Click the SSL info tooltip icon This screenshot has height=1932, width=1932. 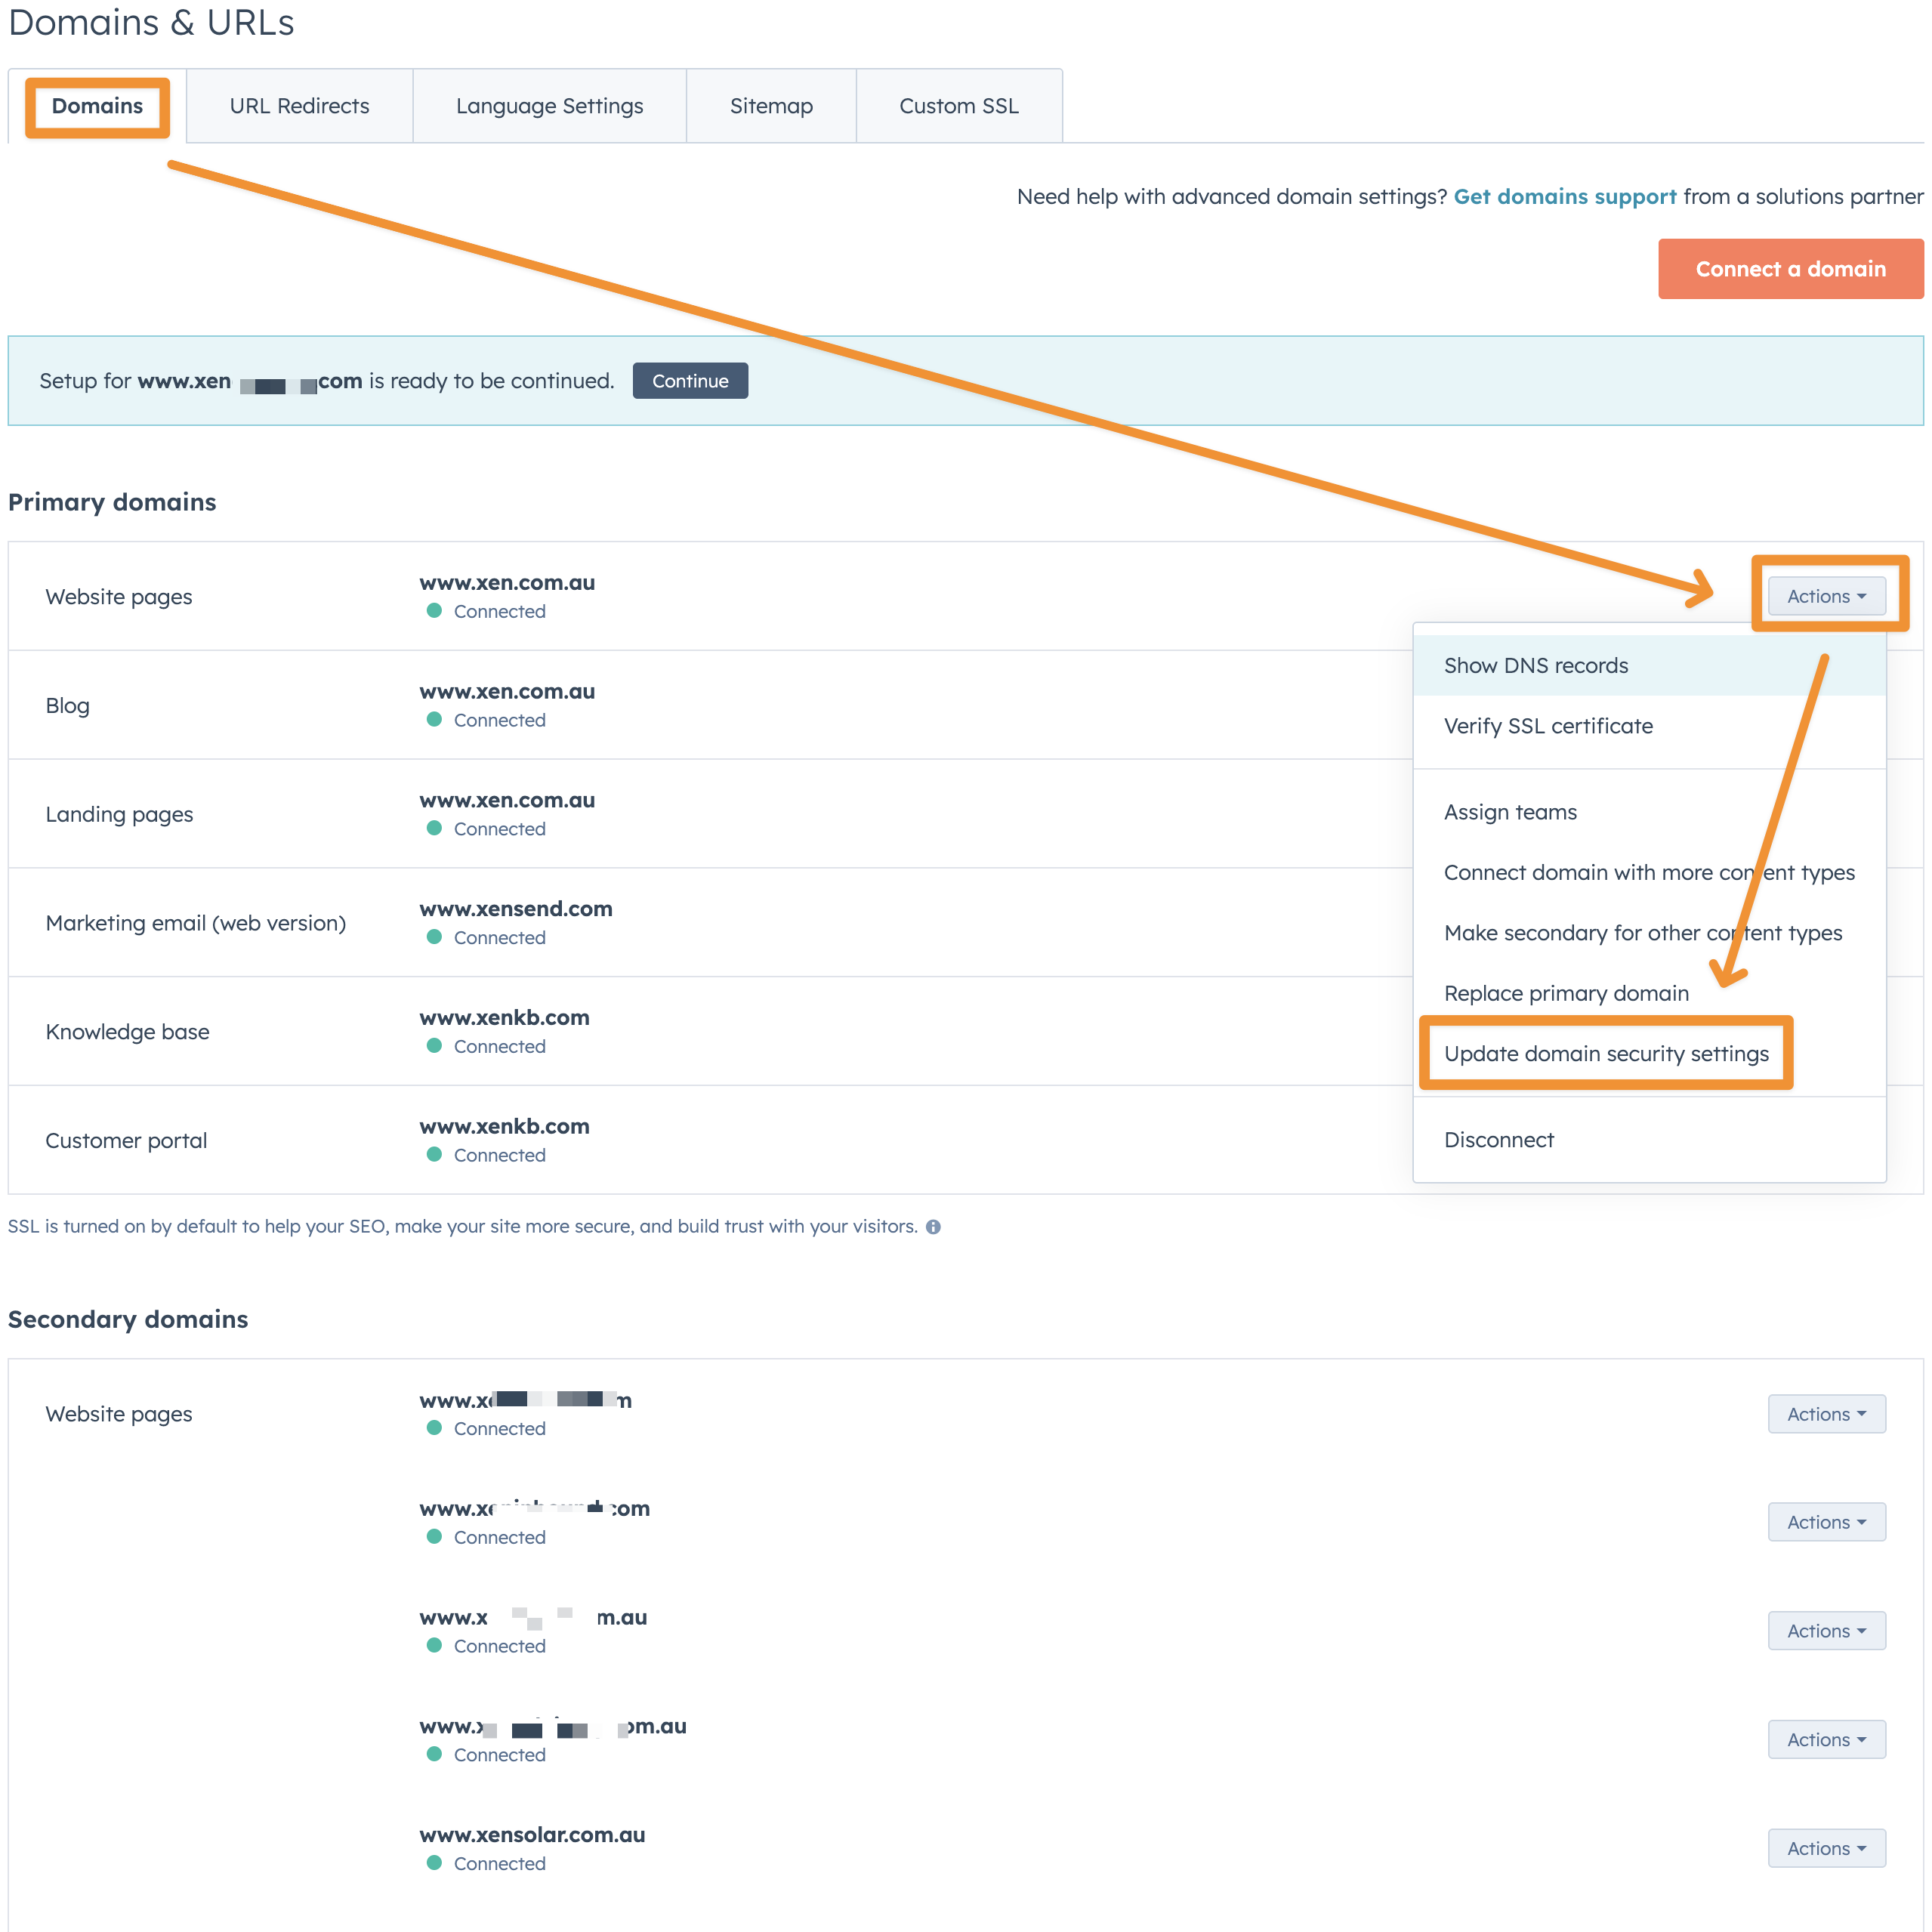(933, 1227)
